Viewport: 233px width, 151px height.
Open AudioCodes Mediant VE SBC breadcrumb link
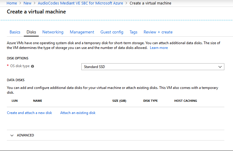tap(80, 3)
